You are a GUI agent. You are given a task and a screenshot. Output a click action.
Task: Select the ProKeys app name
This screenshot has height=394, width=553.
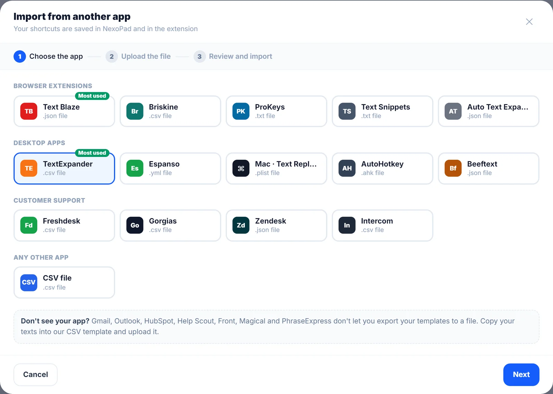[x=270, y=107]
